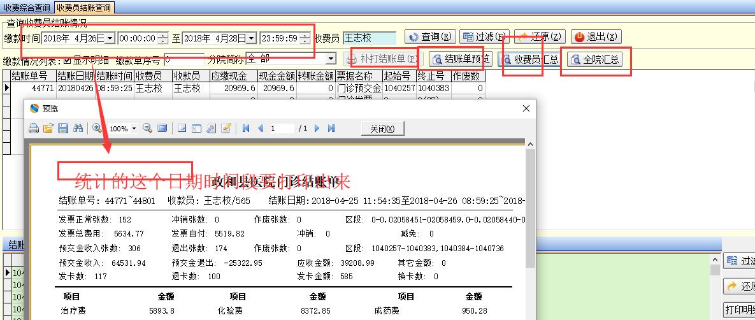Open the zoom percentage dropdown showing 100%
The width and height of the screenshot is (755, 320).
click(x=134, y=129)
